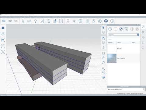The width and height of the screenshot is (146, 110).
Task: Open the gear Settings icon
Action: (87, 21)
